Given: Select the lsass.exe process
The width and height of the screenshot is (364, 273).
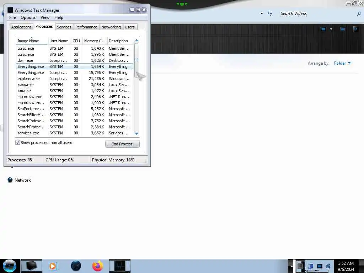Looking at the screenshot, I should pos(74,85).
